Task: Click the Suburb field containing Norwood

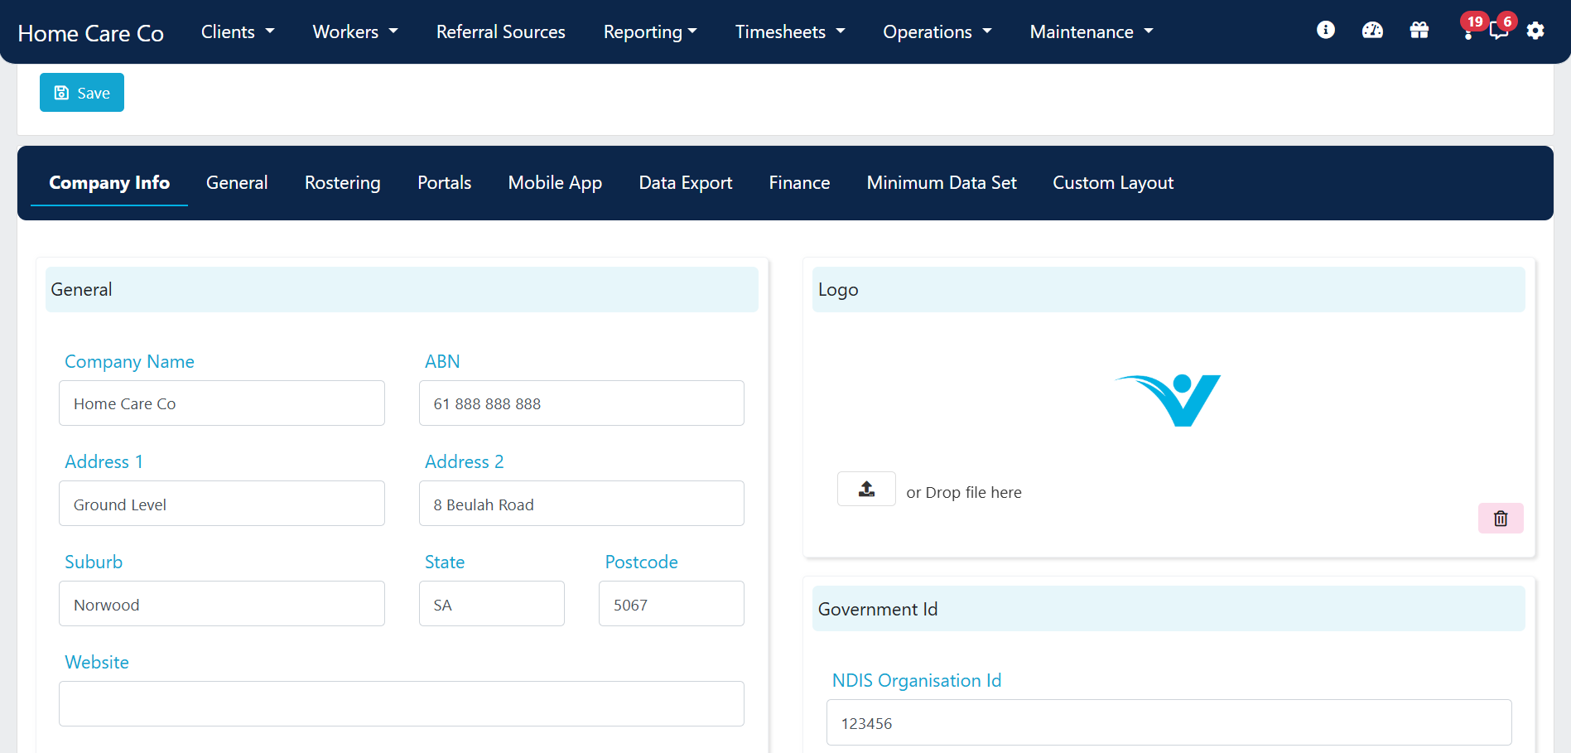Action: coord(222,604)
